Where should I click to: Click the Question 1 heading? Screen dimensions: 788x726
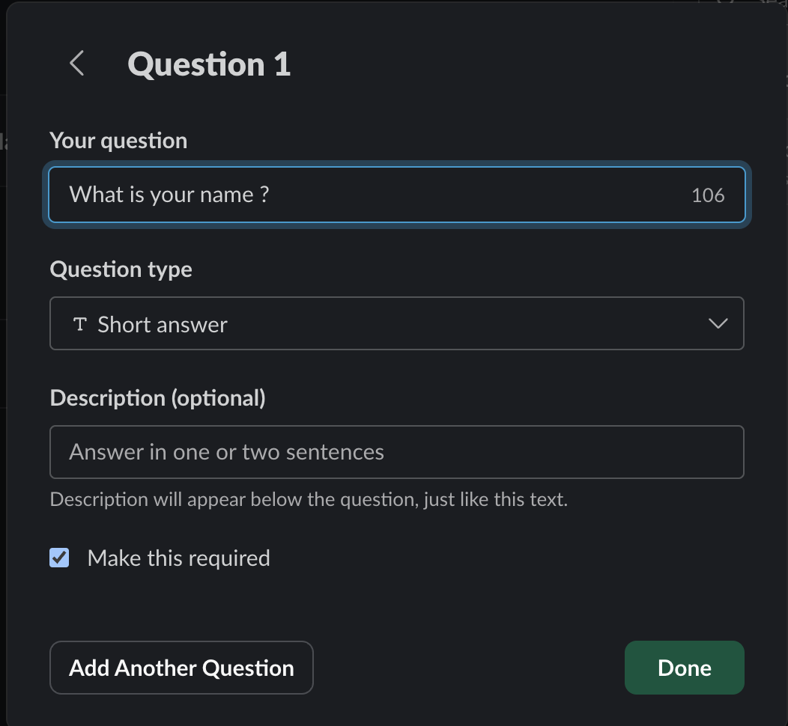209,64
